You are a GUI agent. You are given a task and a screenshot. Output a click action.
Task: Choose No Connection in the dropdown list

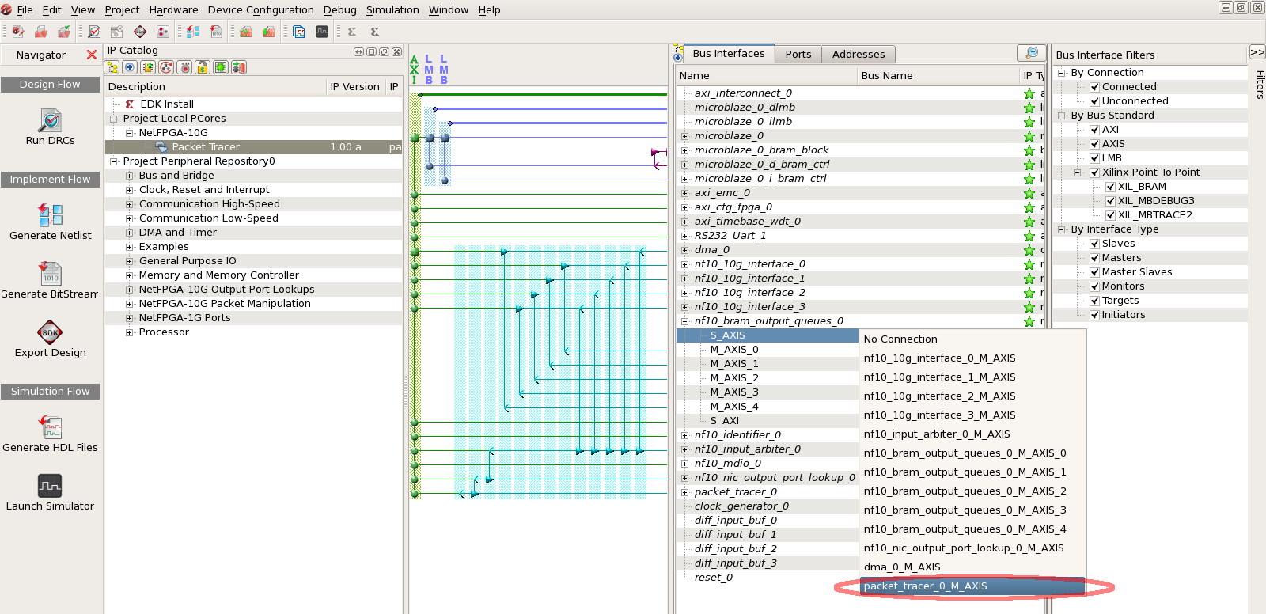click(900, 339)
